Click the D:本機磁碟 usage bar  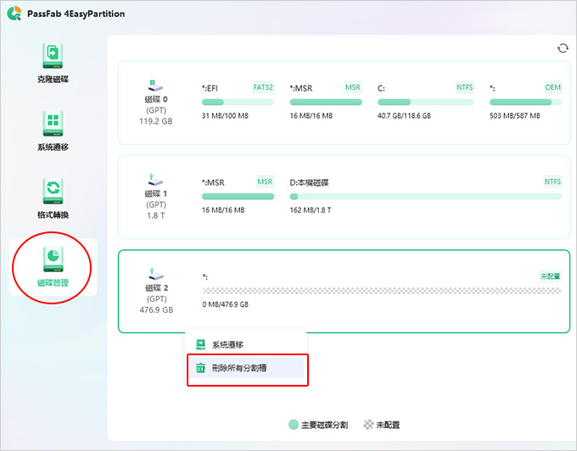coord(426,197)
